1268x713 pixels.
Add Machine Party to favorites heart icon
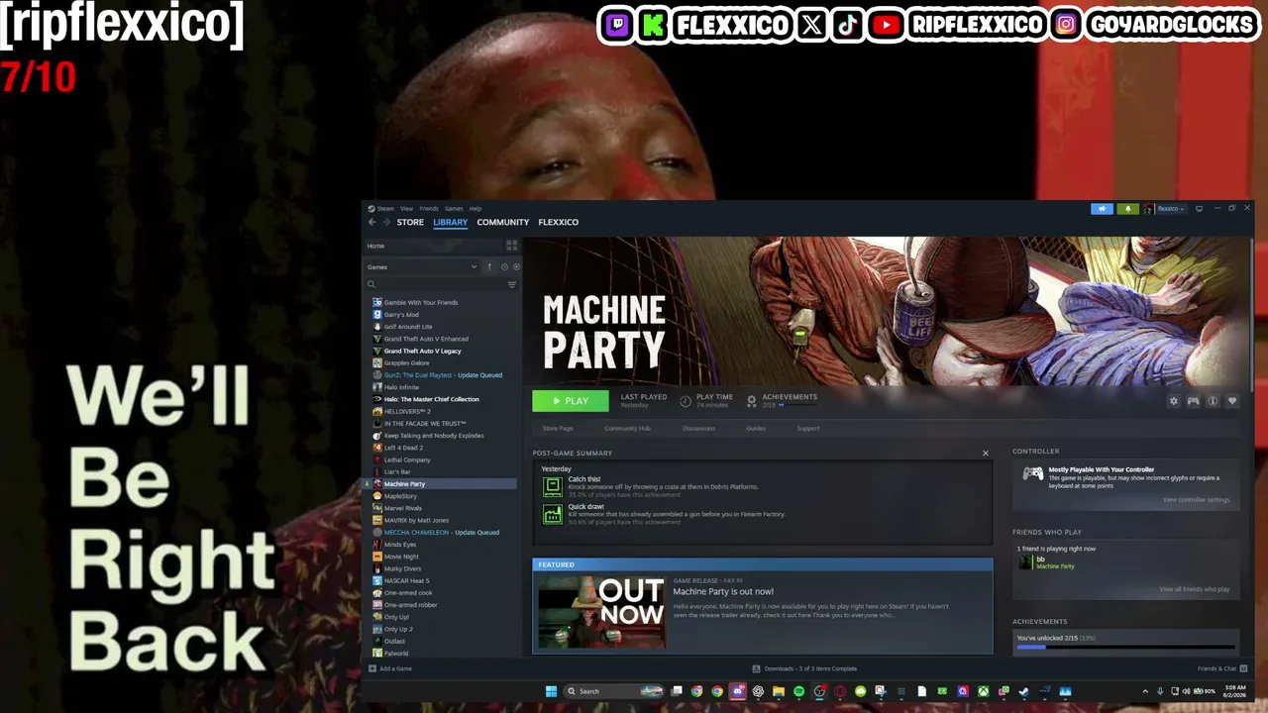point(1232,401)
